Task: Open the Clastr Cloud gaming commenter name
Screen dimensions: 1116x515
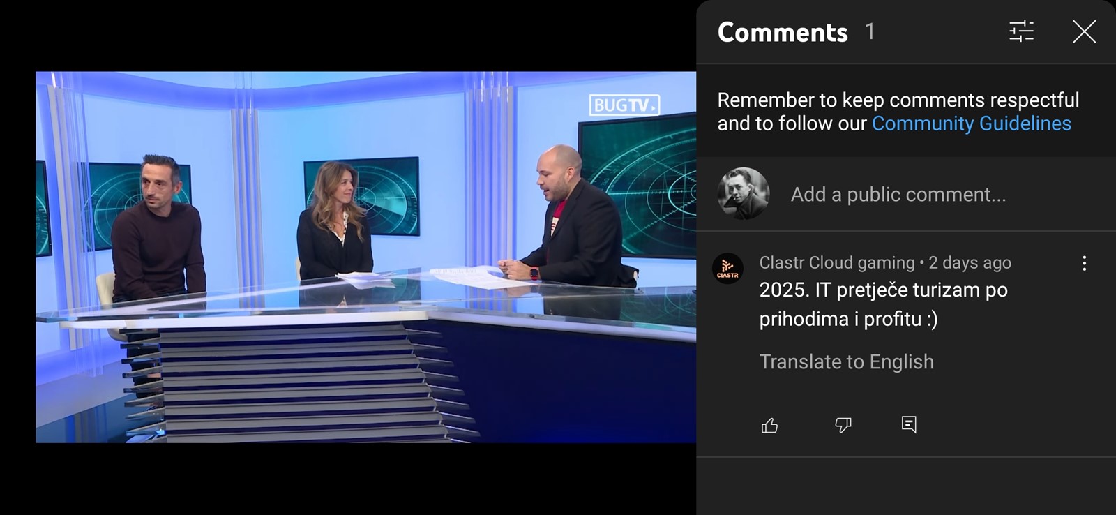Action: (836, 263)
